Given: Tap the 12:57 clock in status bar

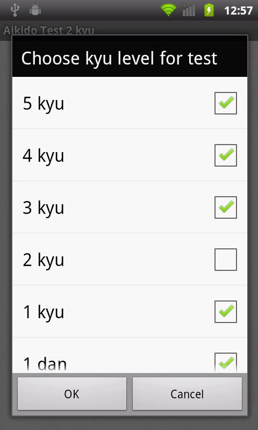Looking at the screenshot, I should point(238,11).
